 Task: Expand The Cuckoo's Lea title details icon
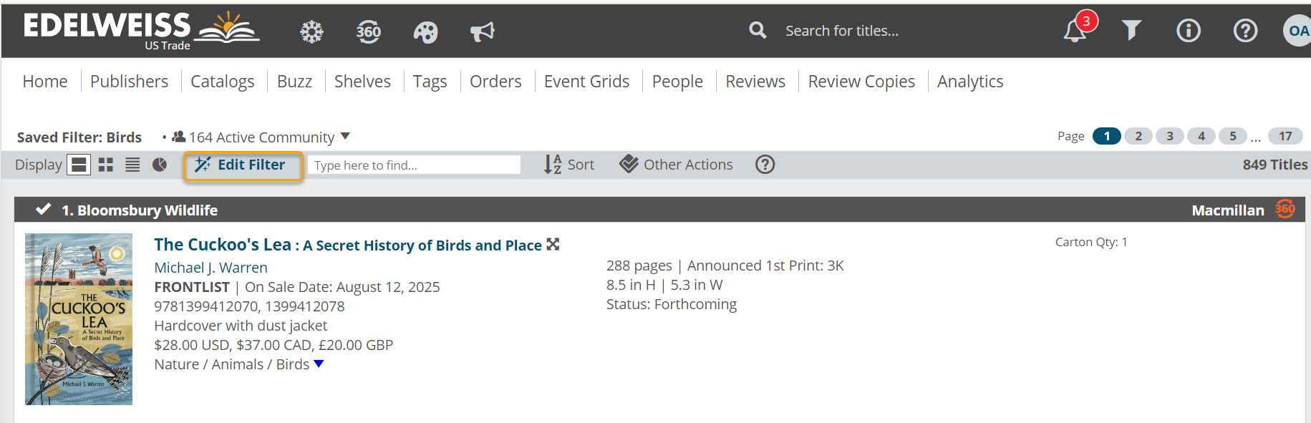(553, 244)
